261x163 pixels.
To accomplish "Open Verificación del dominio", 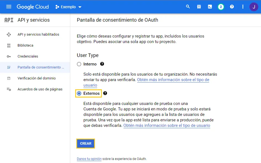I will [37, 78].
